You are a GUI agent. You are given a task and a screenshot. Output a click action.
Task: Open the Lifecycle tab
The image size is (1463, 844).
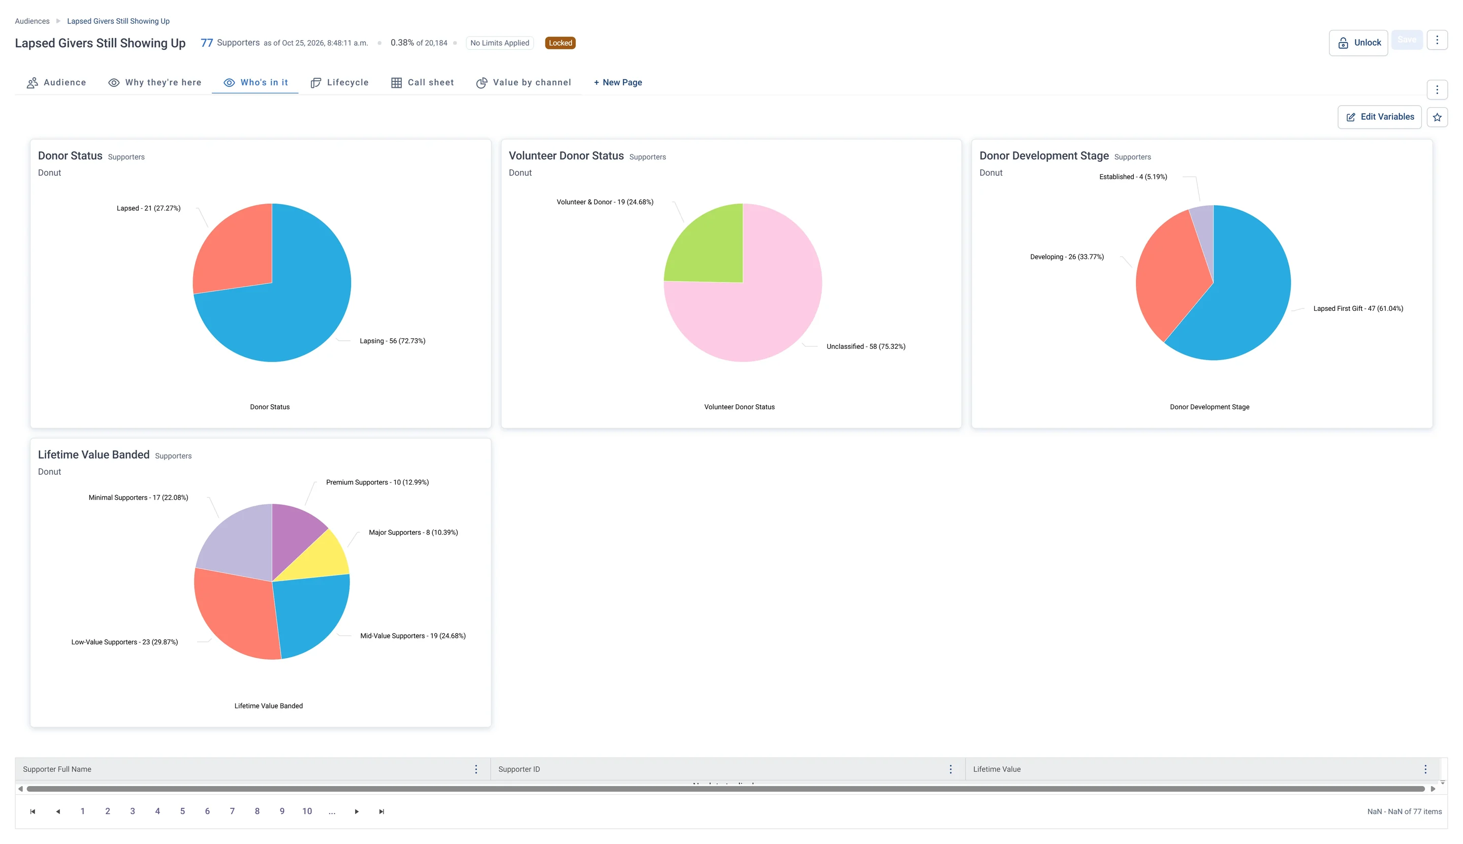click(x=339, y=82)
